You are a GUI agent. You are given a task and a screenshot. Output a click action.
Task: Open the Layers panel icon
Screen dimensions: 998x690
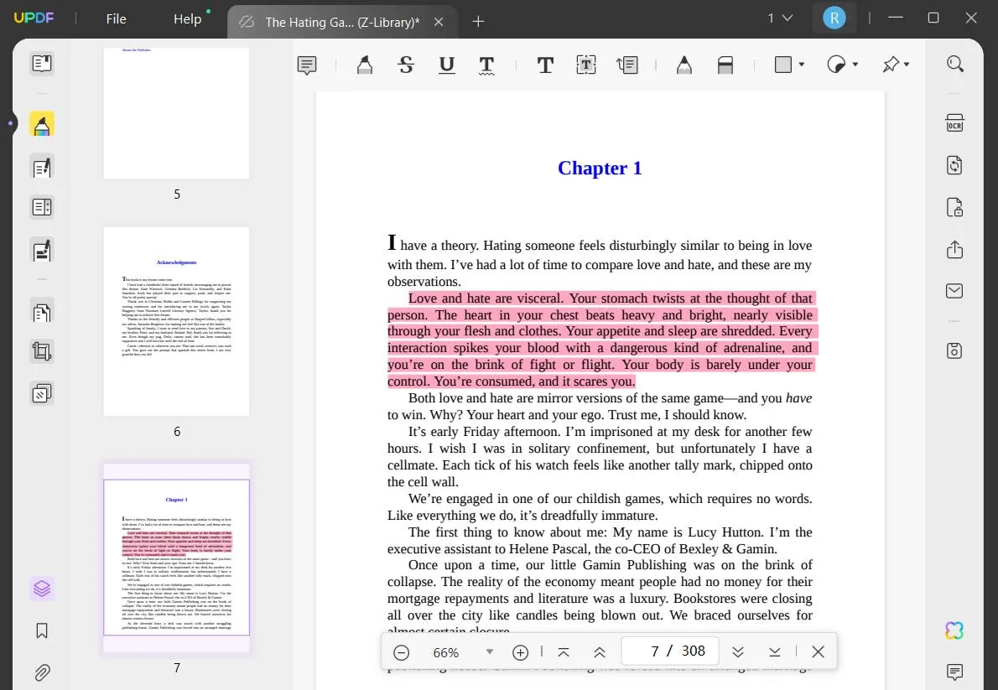pyautogui.click(x=42, y=589)
